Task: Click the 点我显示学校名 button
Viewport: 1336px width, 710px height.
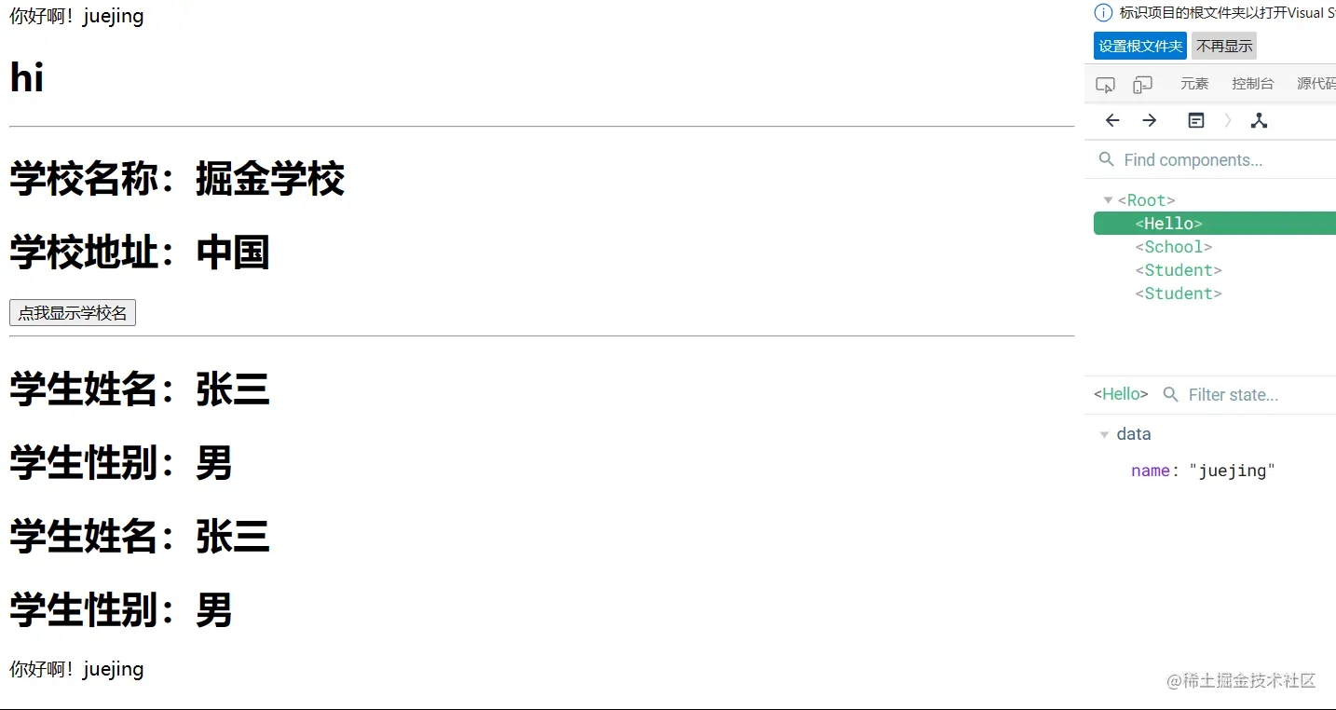Action: tap(73, 313)
